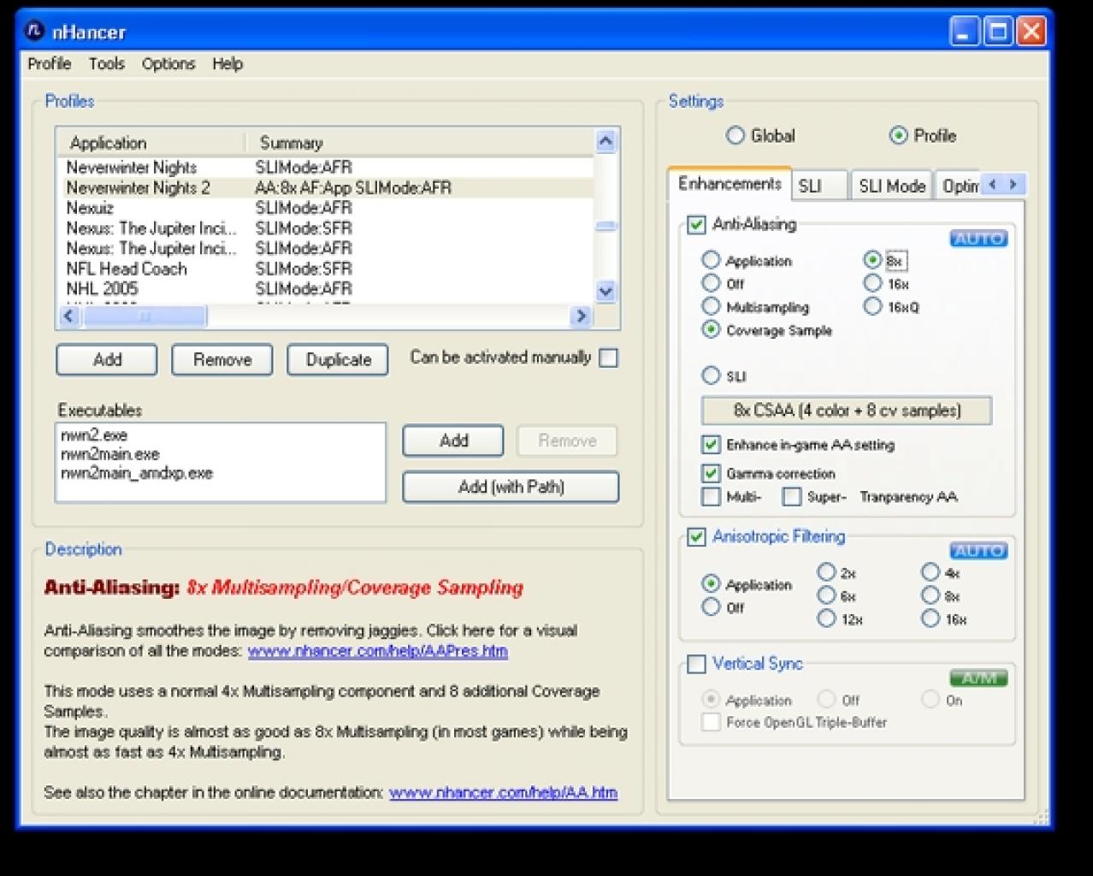Click the Anisotropic Filtering AUTO badge
Screen dimensions: 1093x876
point(978,551)
